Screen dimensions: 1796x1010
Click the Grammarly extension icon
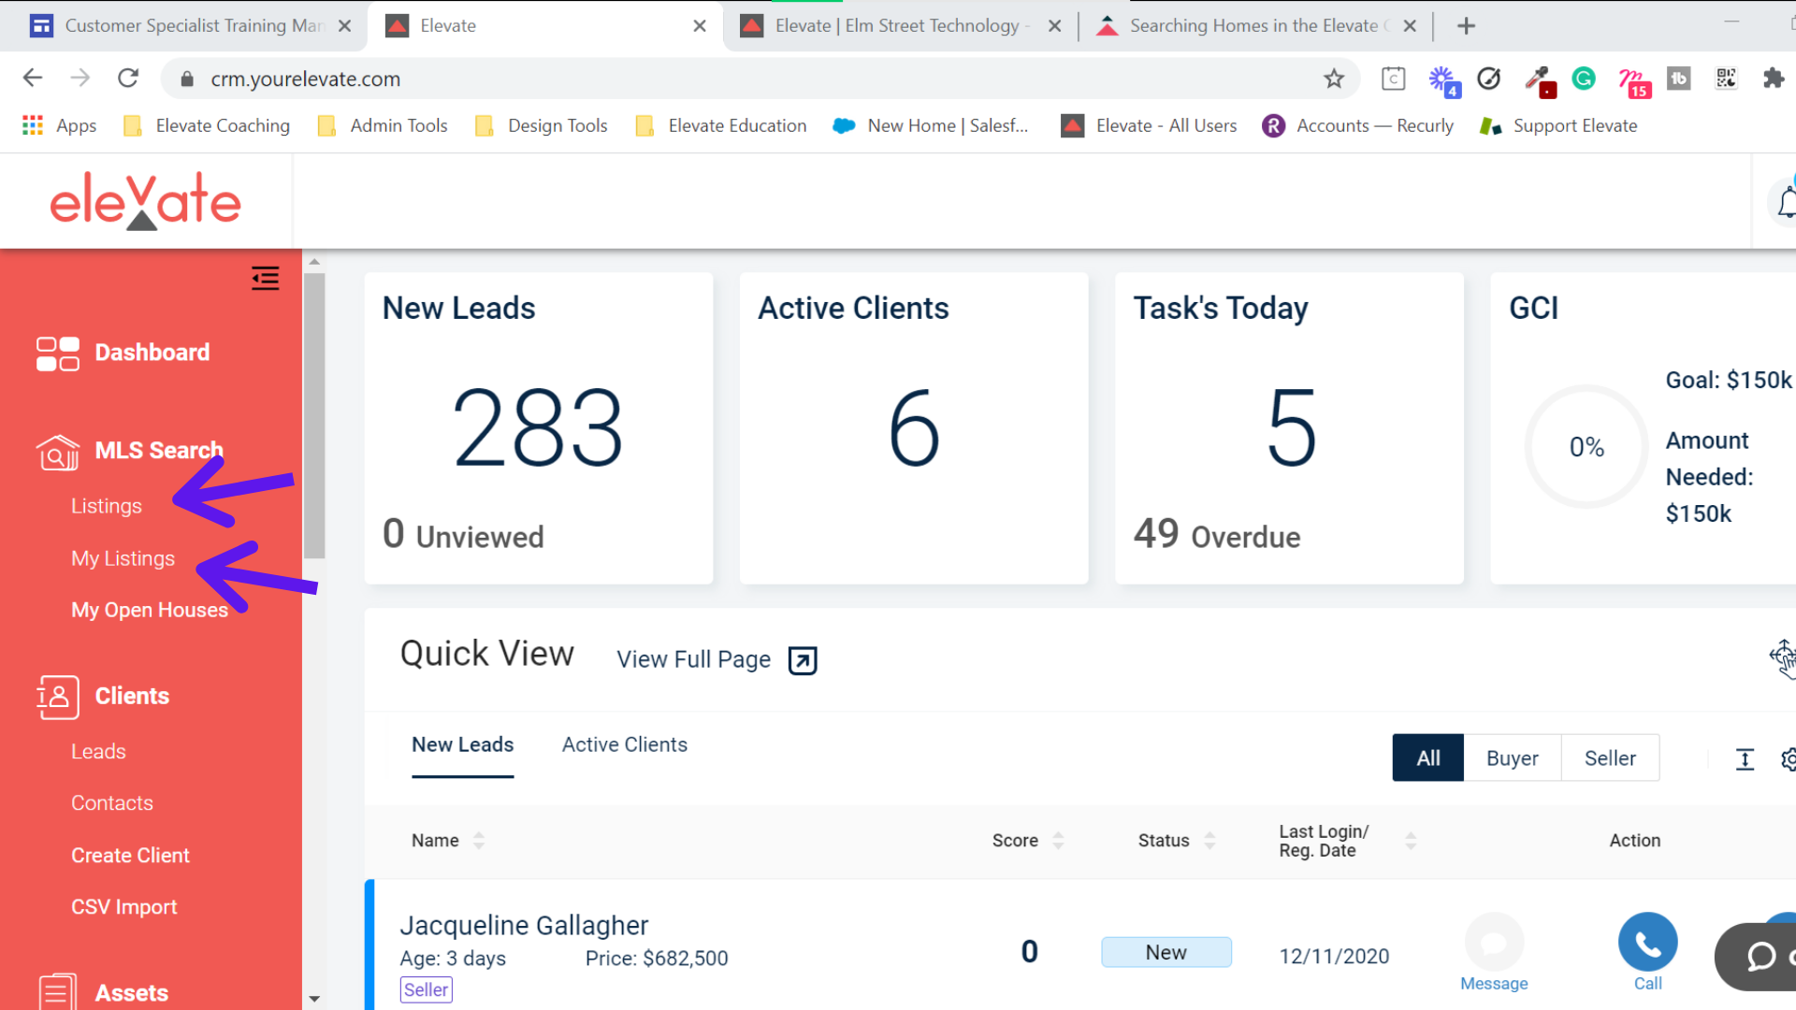coord(1584,79)
